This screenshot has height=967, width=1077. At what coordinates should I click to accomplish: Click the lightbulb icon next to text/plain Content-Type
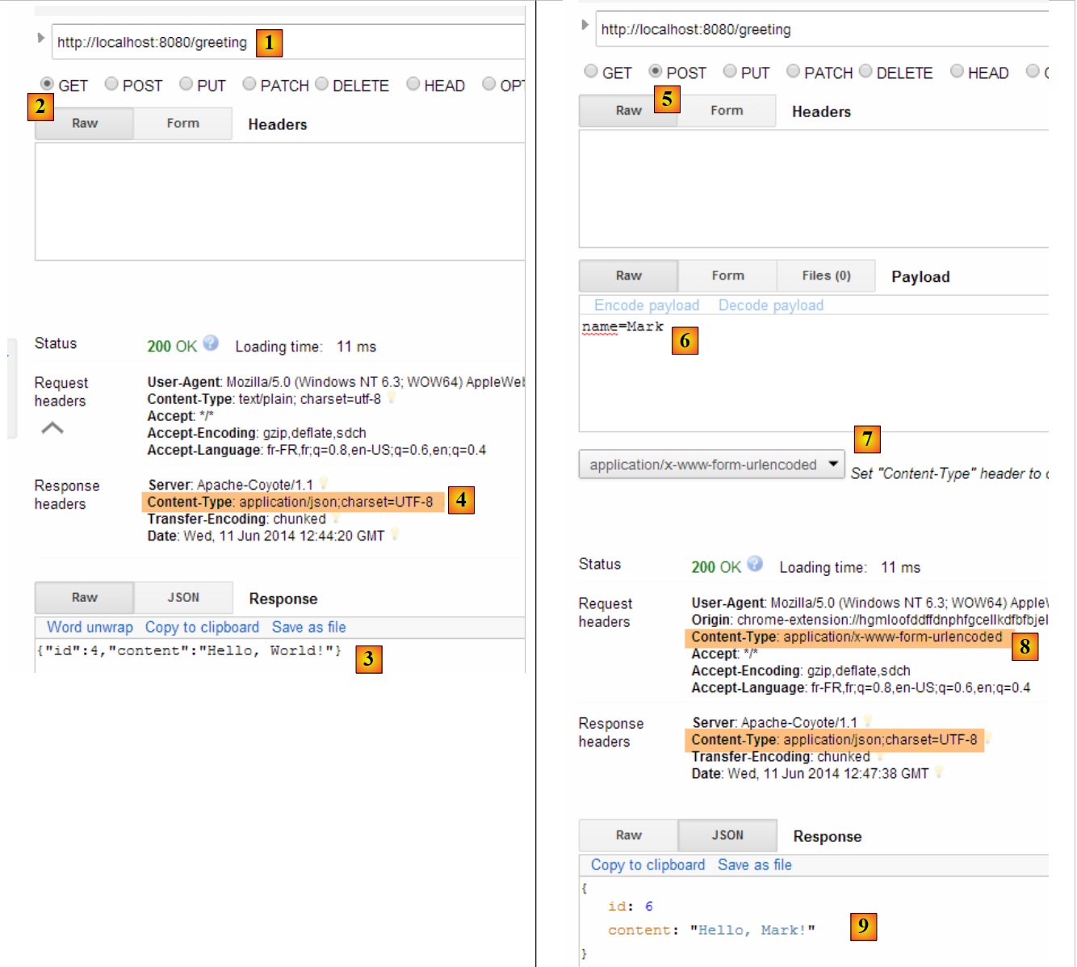(392, 398)
